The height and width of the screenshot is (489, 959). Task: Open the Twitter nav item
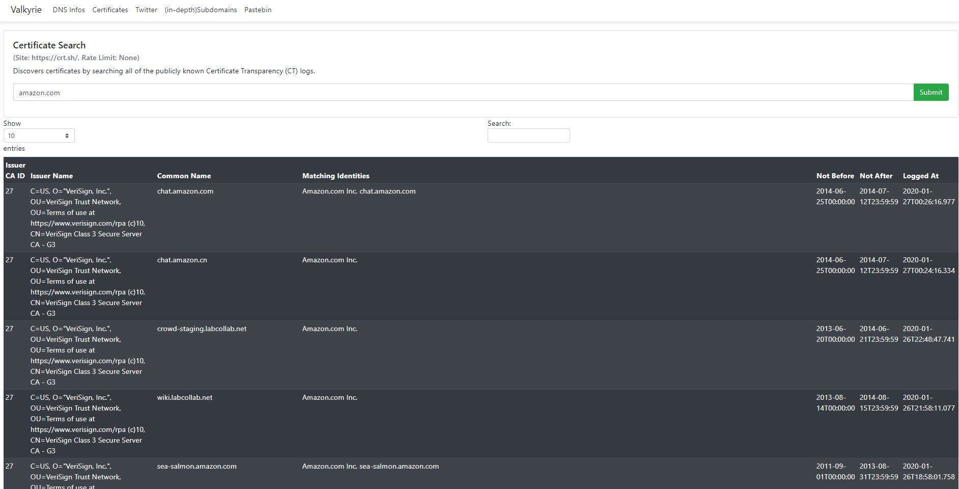point(146,10)
